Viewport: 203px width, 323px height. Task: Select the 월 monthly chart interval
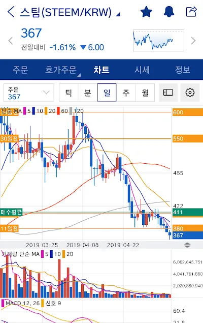[x=145, y=93]
